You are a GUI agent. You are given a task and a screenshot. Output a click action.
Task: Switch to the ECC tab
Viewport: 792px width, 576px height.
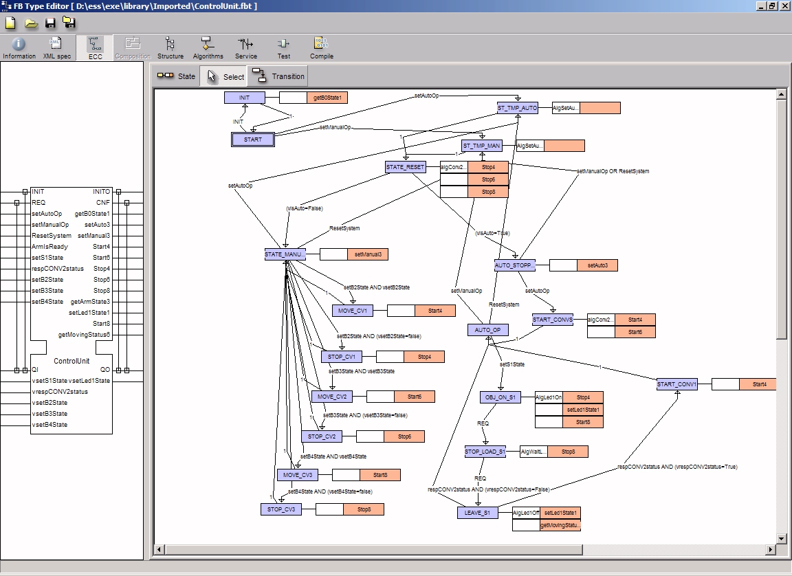pyautogui.click(x=95, y=49)
